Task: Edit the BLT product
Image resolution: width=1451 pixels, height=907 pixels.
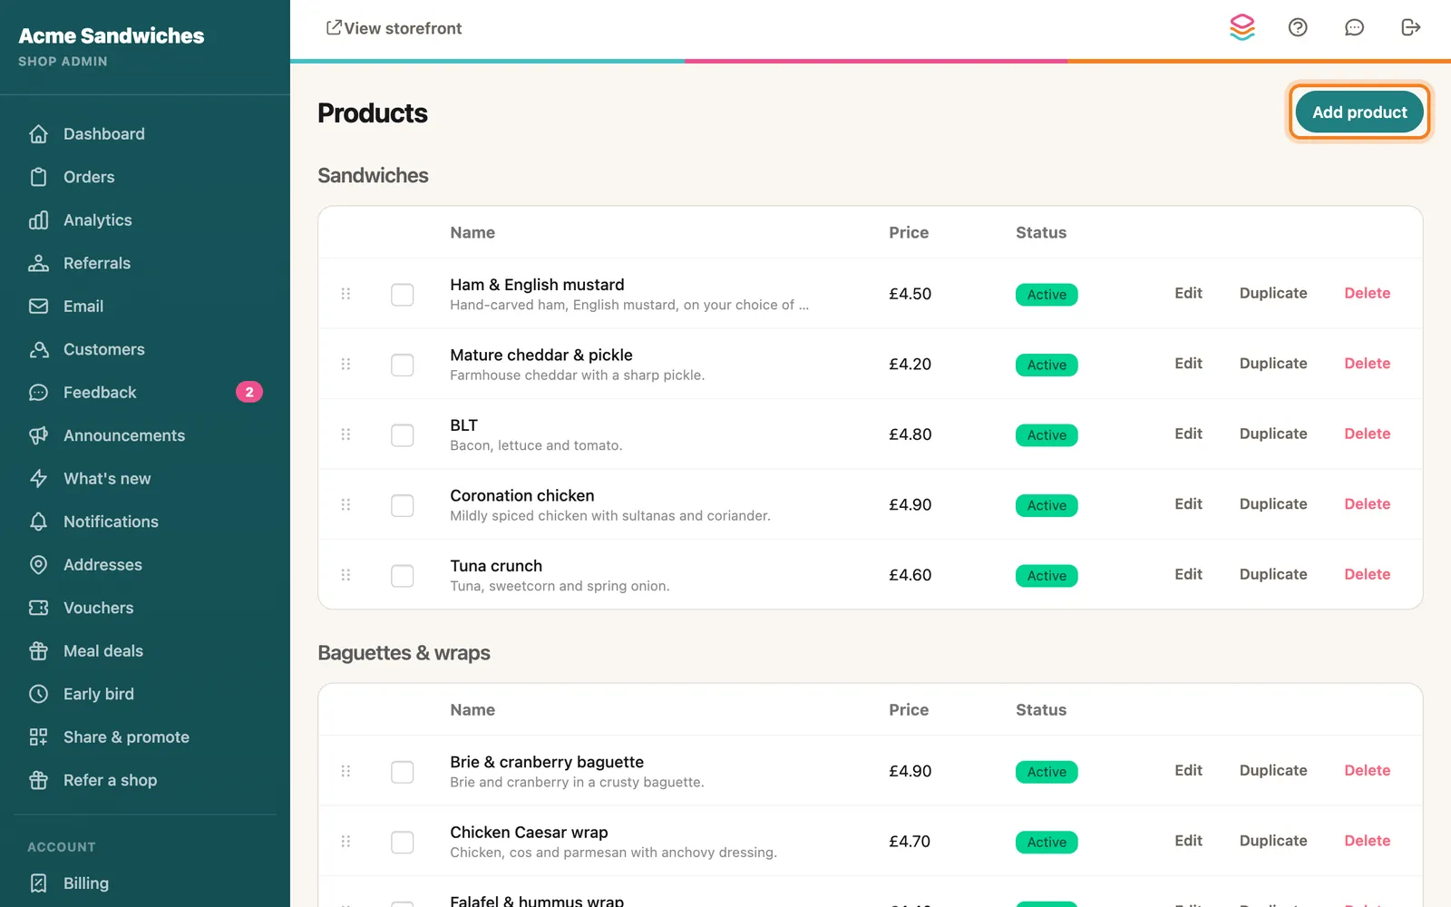Action: [1188, 434]
